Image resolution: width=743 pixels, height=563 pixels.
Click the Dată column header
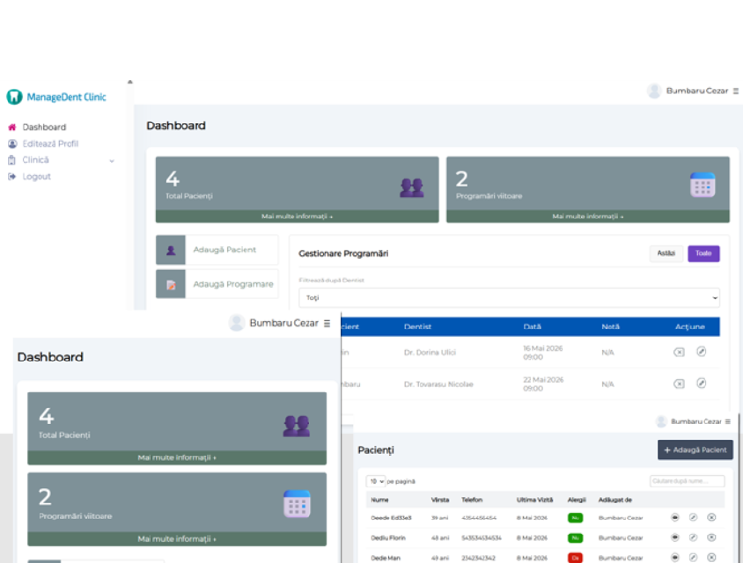pos(532,326)
